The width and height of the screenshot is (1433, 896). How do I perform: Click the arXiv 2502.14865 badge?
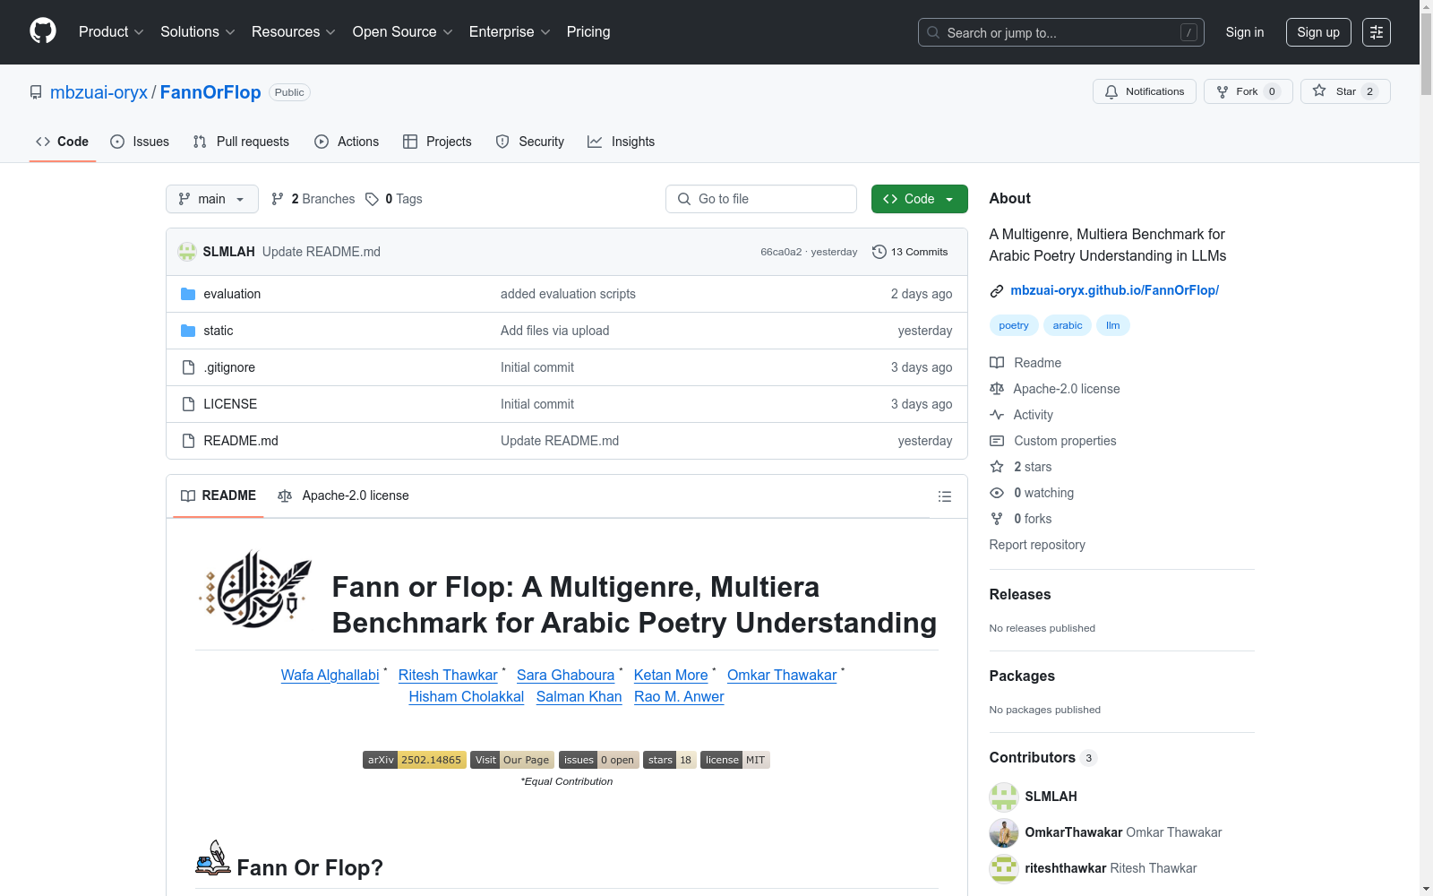415,760
